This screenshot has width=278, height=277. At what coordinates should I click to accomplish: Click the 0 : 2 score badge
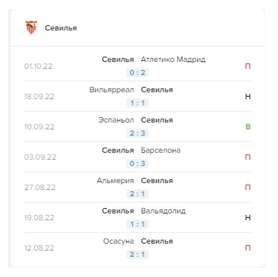click(137, 73)
